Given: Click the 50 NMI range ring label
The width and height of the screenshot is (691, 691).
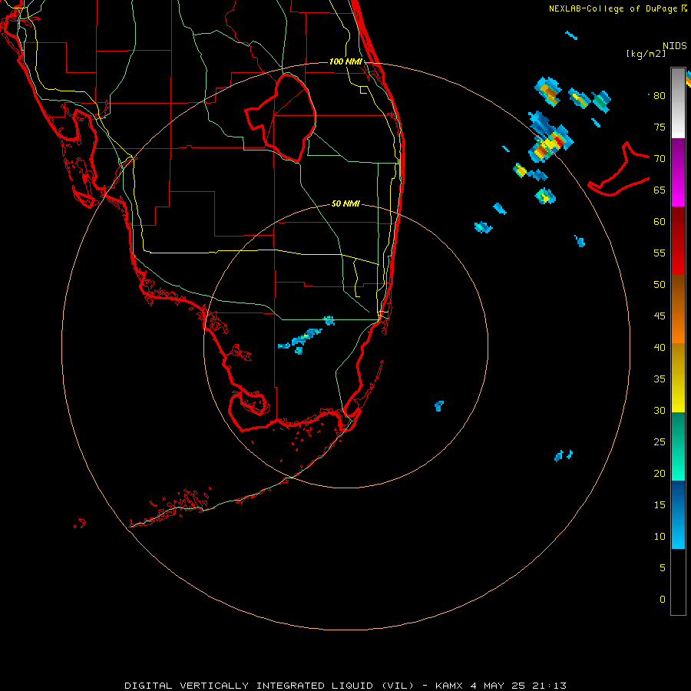Looking at the screenshot, I should (345, 203).
